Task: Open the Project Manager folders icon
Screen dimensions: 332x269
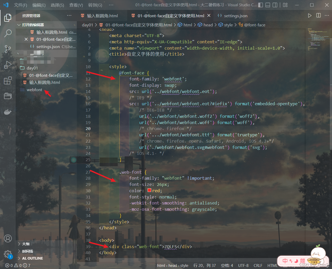Action: (8, 96)
